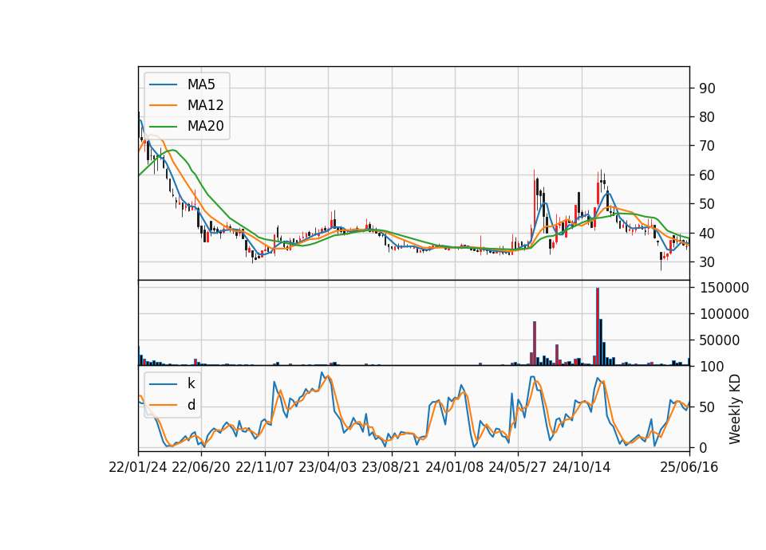
Task: Click the 24/05/27 date tick label
Action: pos(518,467)
